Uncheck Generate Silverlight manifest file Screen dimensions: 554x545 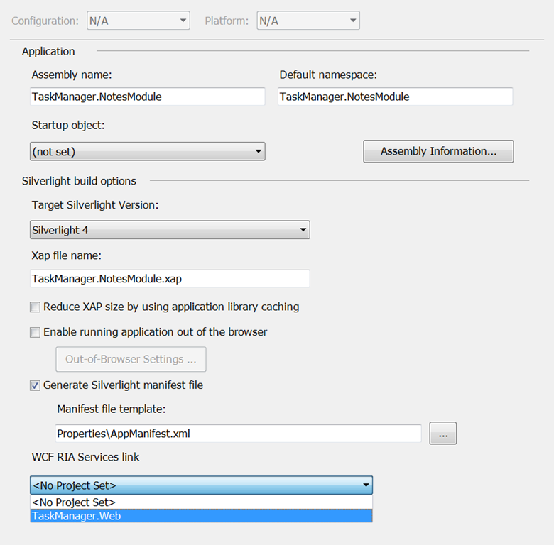click(35, 385)
